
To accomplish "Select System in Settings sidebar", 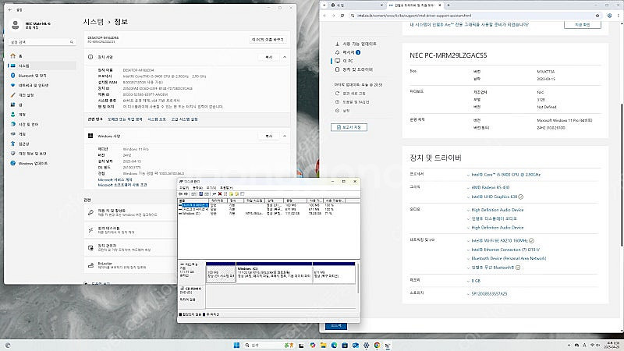I will 42,66.
